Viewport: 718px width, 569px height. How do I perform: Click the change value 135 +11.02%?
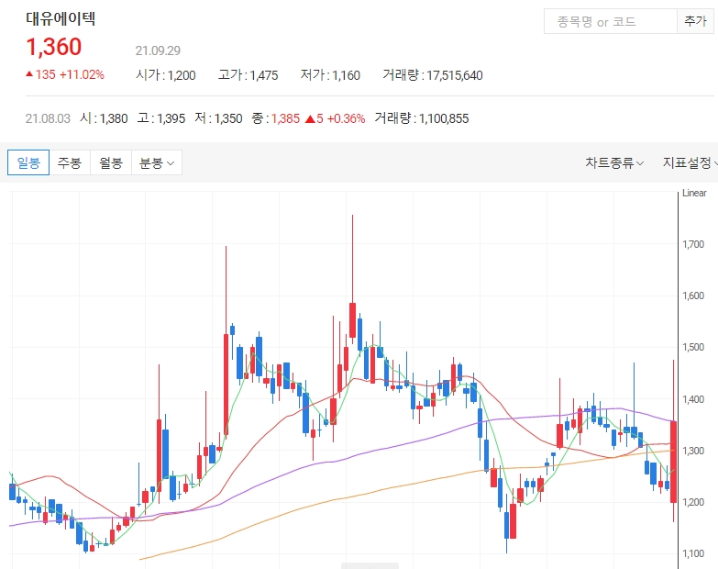click(65, 74)
